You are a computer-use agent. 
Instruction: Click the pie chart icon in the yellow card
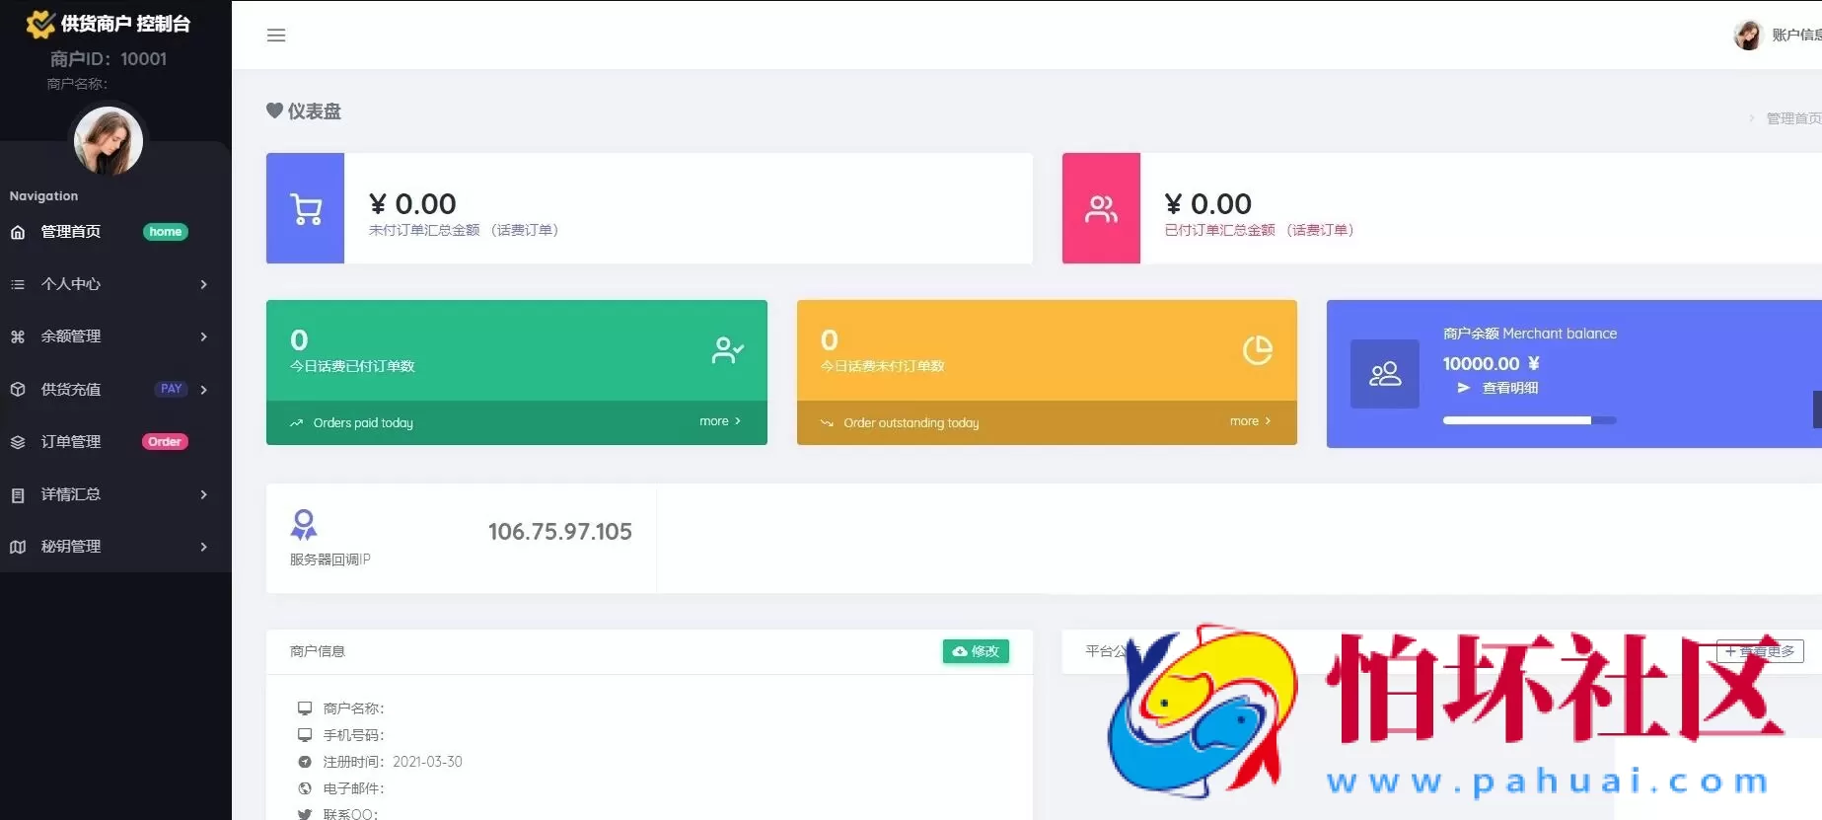point(1257,350)
